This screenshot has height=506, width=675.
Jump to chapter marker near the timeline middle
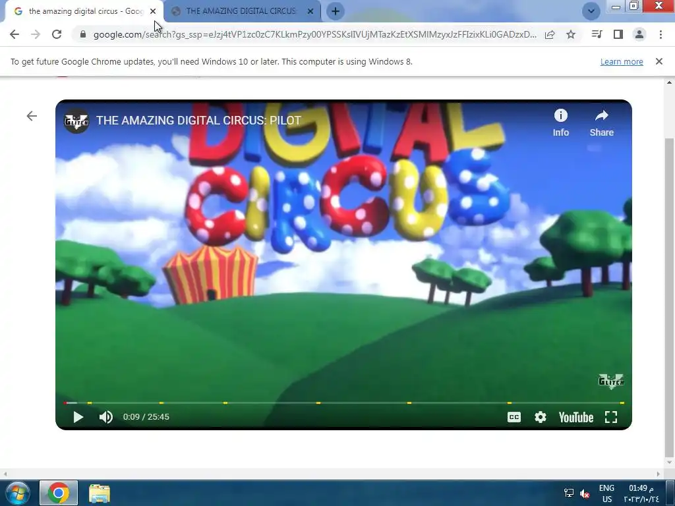[318, 403]
